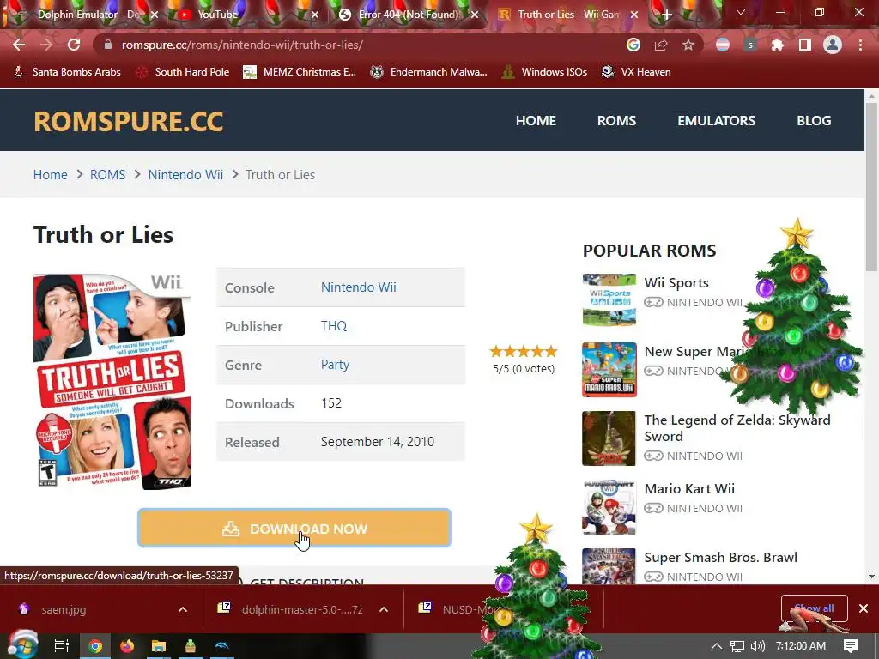Rate the game using the stars
The height and width of the screenshot is (659, 879).
(x=524, y=351)
